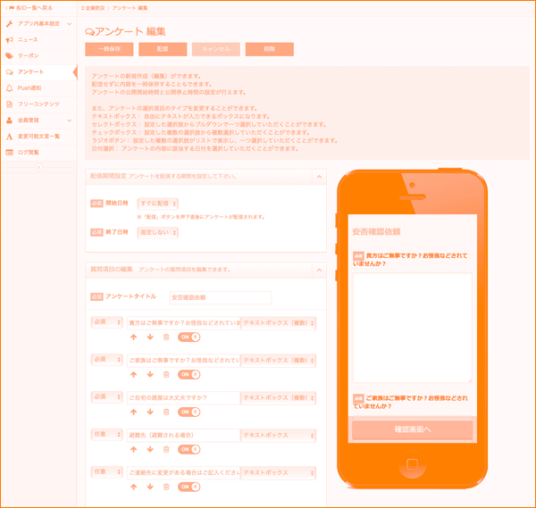Toggle ON switch for the first question
This screenshot has width=536, height=508.
[x=188, y=337]
